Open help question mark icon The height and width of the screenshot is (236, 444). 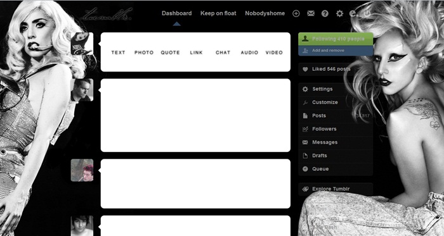coord(325,13)
